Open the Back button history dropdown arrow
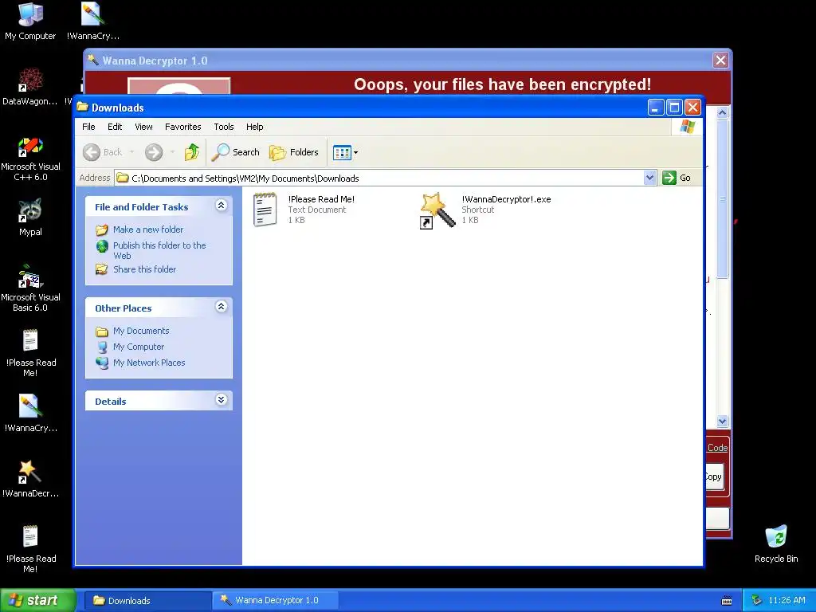This screenshot has width=816, height=612. tap(131, 152)
